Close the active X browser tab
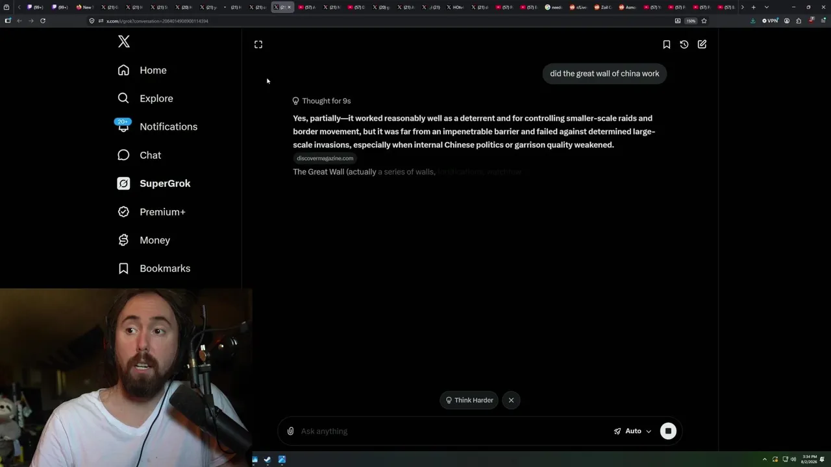This screenshot has height=467, width=831. click(x=289, y=7)
